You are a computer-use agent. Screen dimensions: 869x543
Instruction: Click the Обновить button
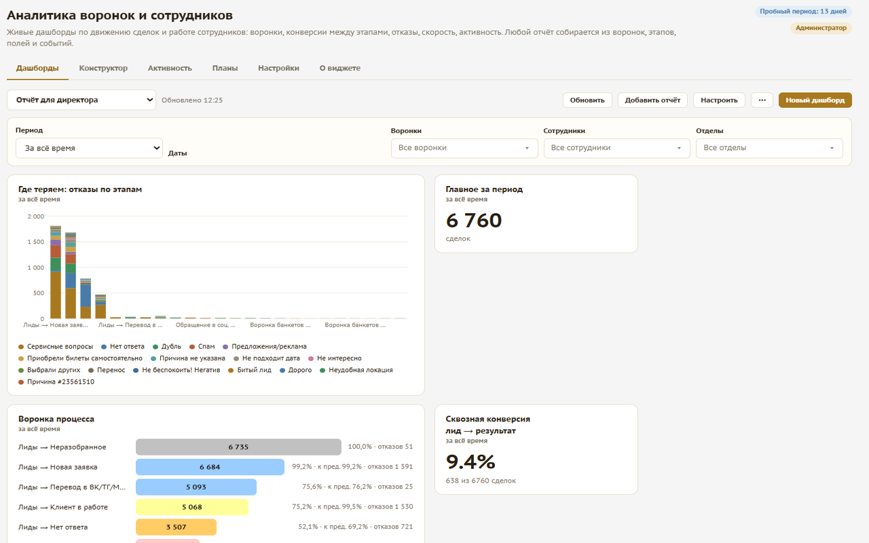click(x=587, y=100)
